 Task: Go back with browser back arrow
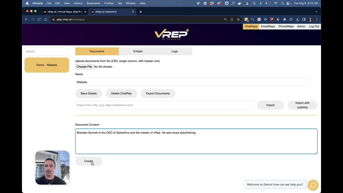[x=26, y=19]
